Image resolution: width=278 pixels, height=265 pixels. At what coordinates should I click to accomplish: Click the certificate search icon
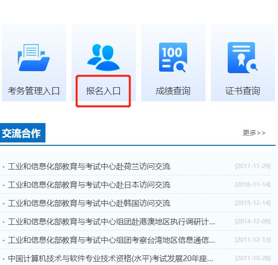click(243, 58)
